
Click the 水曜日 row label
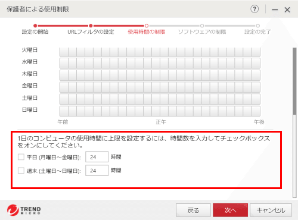(30, 62)
